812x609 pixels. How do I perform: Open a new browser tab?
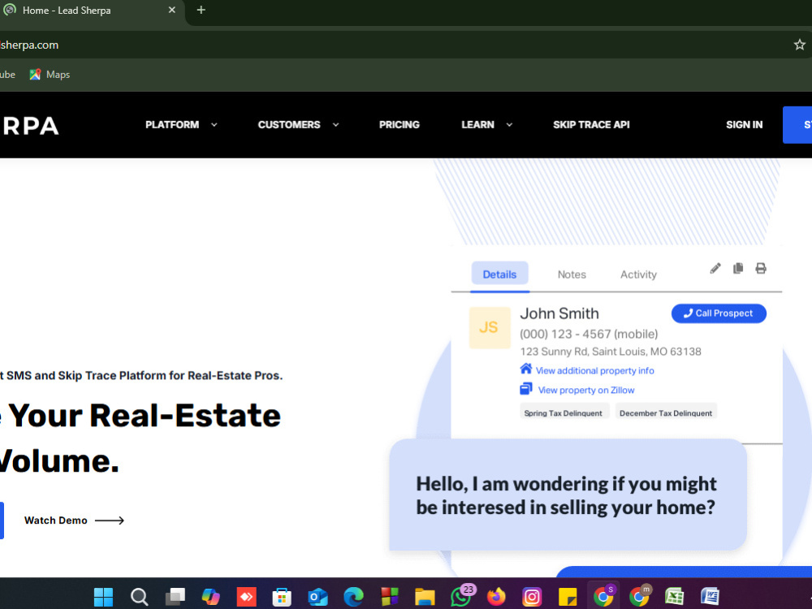pyautogui.click(x=201, y=10)
